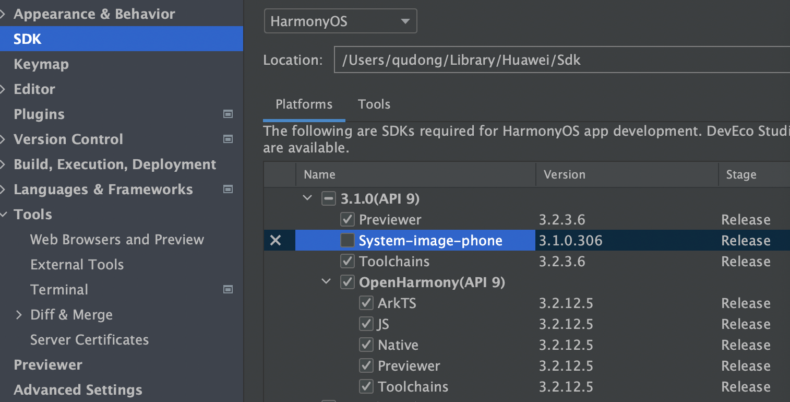Uncheck the ArkTS SDK checkbox
The image size is (790, 402).
(x=366, y=303)
